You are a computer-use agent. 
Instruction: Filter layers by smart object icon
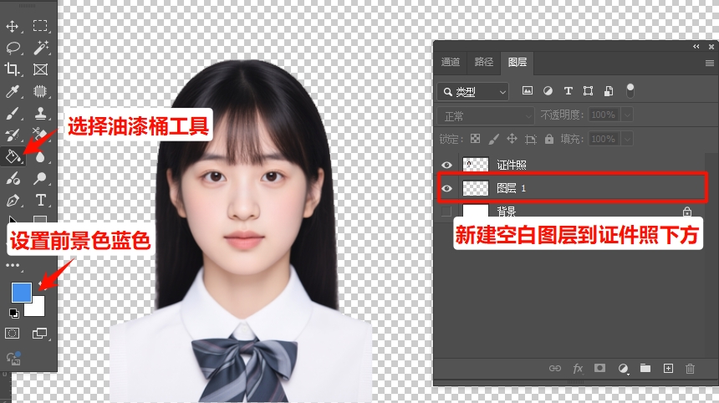coord(609,91)
